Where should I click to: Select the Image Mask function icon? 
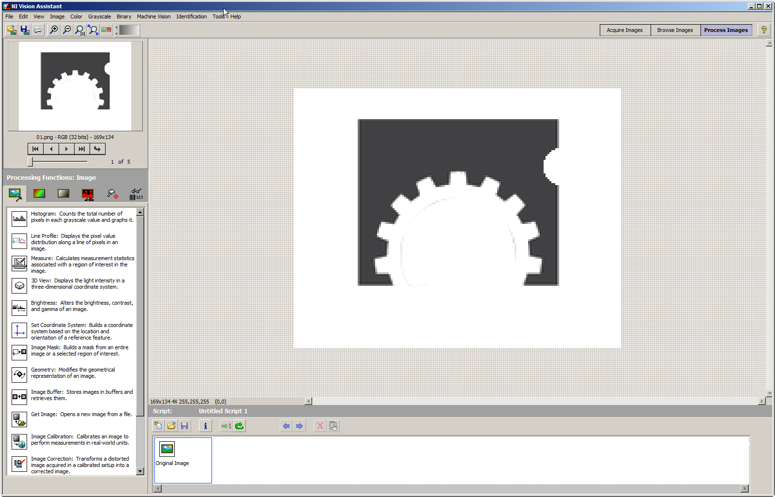pyautogui.click(x=19, y=353)
